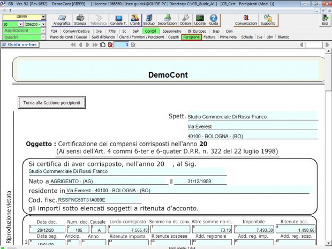Switch to the ContBil tab
Viewport: 332px width, 249px height.
pyautogui.click(x=150, y=31)
